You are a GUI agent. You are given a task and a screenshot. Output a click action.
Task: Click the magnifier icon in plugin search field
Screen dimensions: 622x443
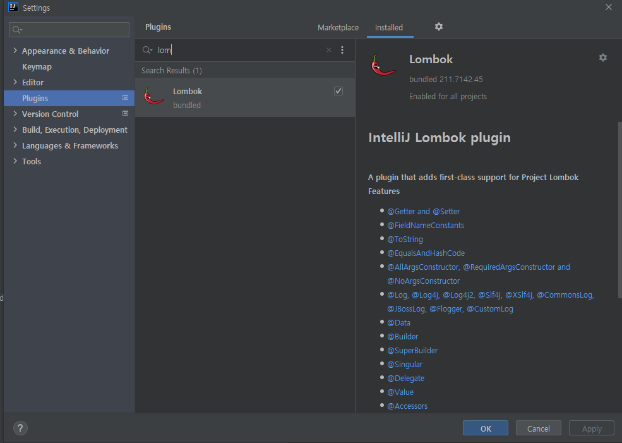(147, 50)
